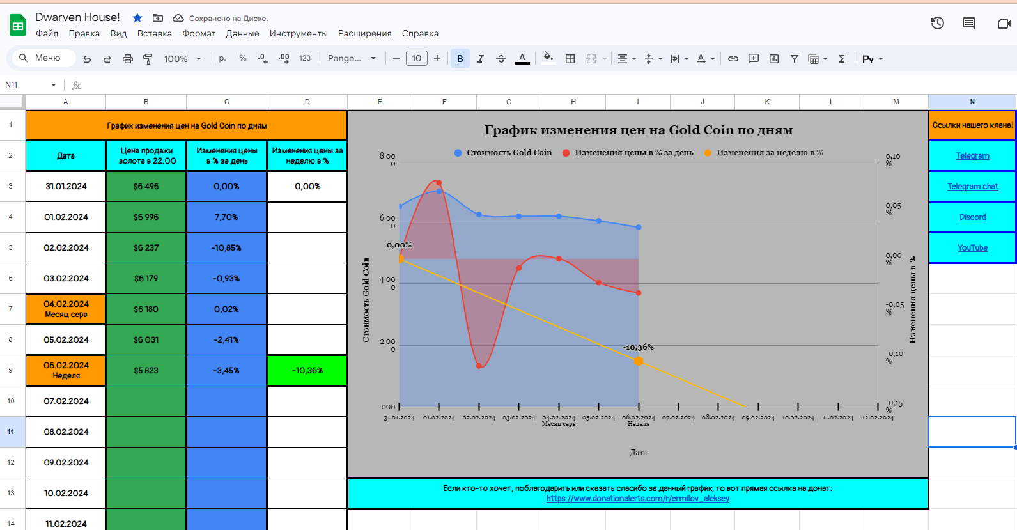Select the paint format tool
Image resolution: width=1017 pixels, height=530 pixels.
click(148, 59)
